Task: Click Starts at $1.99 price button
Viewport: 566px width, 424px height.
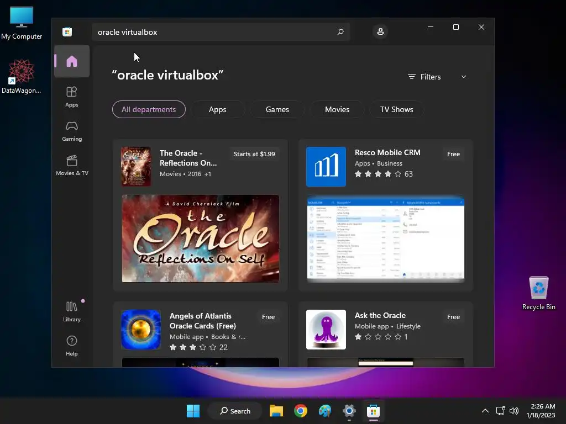Action: pos(254,154)
